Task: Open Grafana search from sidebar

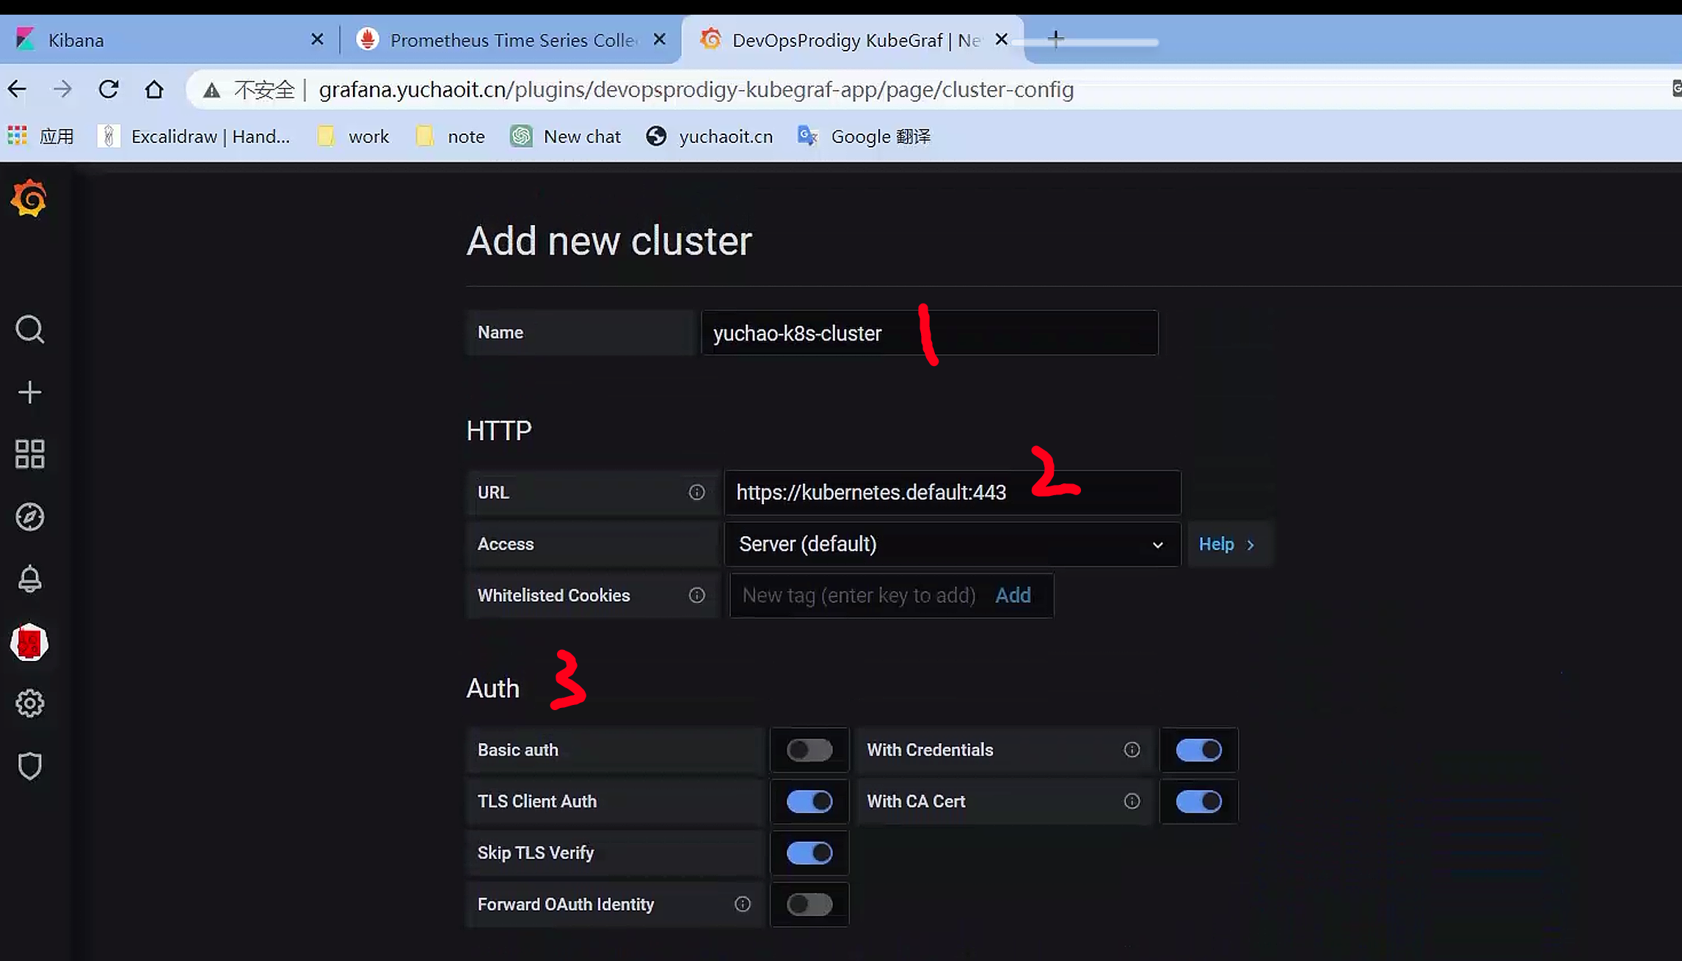Action: pos(29,330)
